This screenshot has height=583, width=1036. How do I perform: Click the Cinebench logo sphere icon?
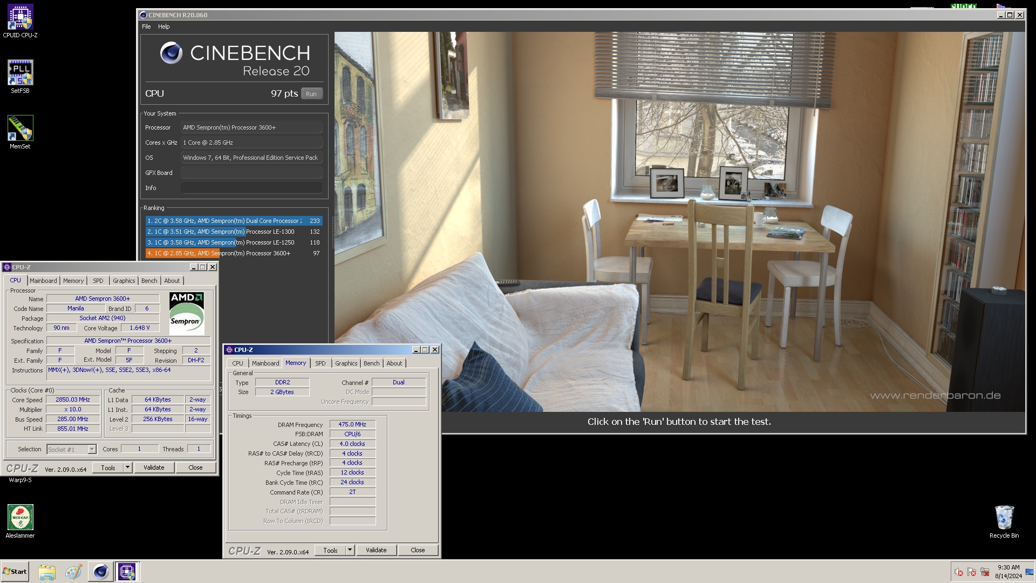[x=171, y=53]
